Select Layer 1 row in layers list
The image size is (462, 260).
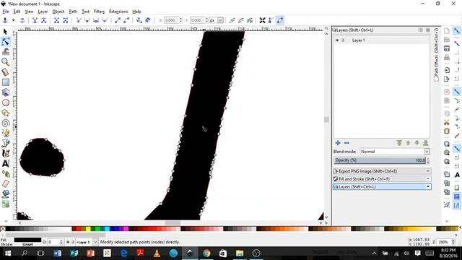pos(382,40)
